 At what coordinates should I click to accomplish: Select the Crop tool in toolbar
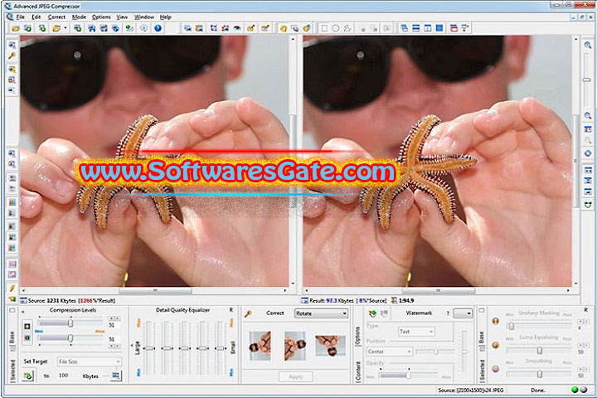214,28
